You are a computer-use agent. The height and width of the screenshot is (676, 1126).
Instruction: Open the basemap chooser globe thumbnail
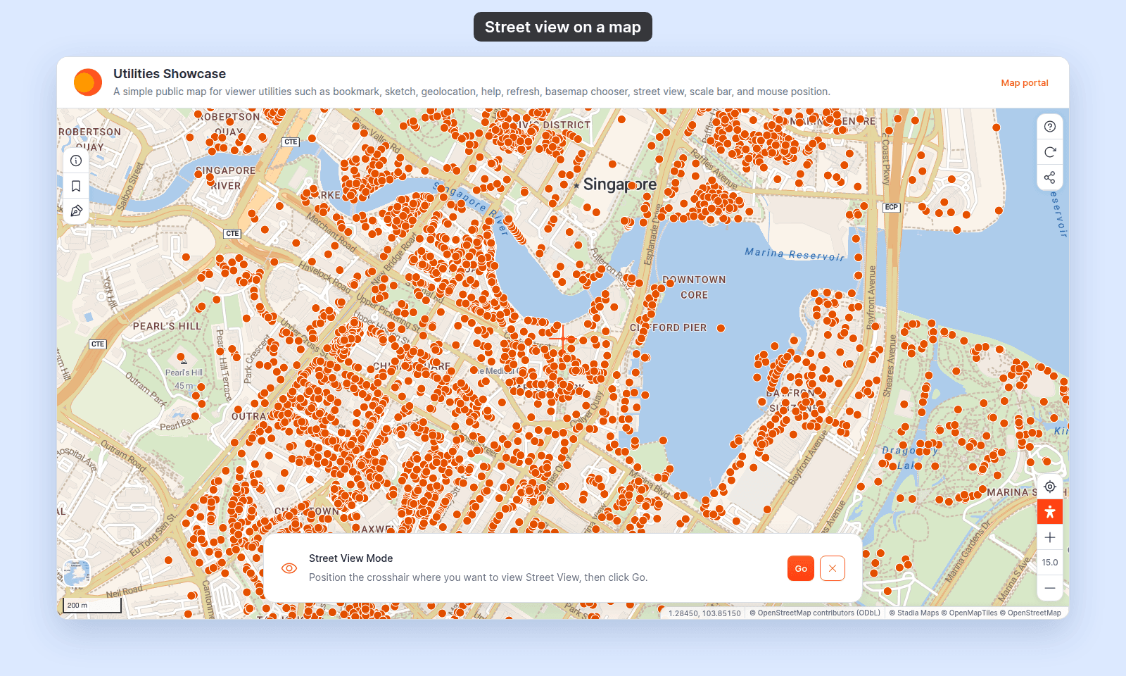(x=77, y=574)
